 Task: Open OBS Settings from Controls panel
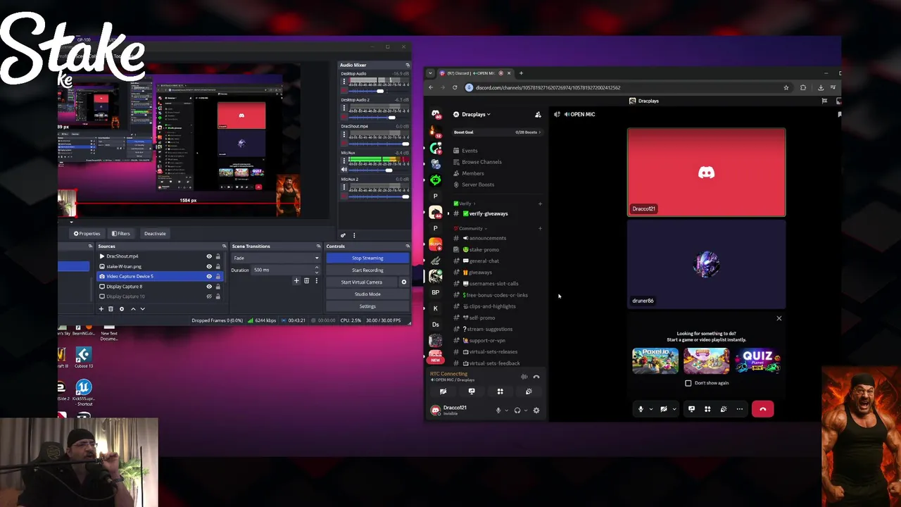(x=367, y=306)
